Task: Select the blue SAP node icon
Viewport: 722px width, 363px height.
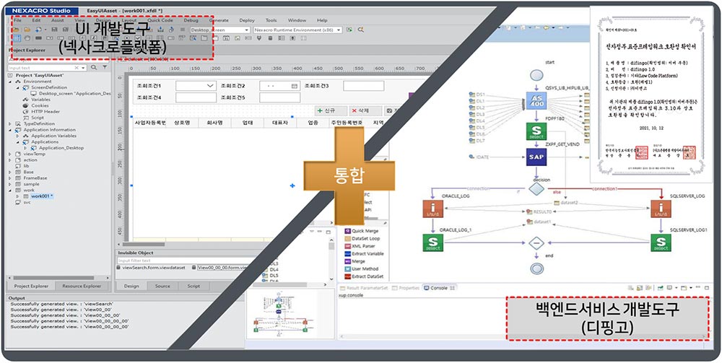Action: click(x=536, y=157)
